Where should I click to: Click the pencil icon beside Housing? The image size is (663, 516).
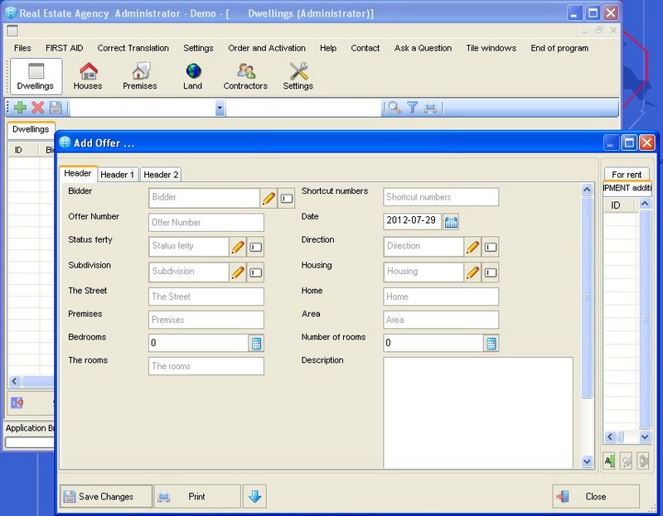472,272
